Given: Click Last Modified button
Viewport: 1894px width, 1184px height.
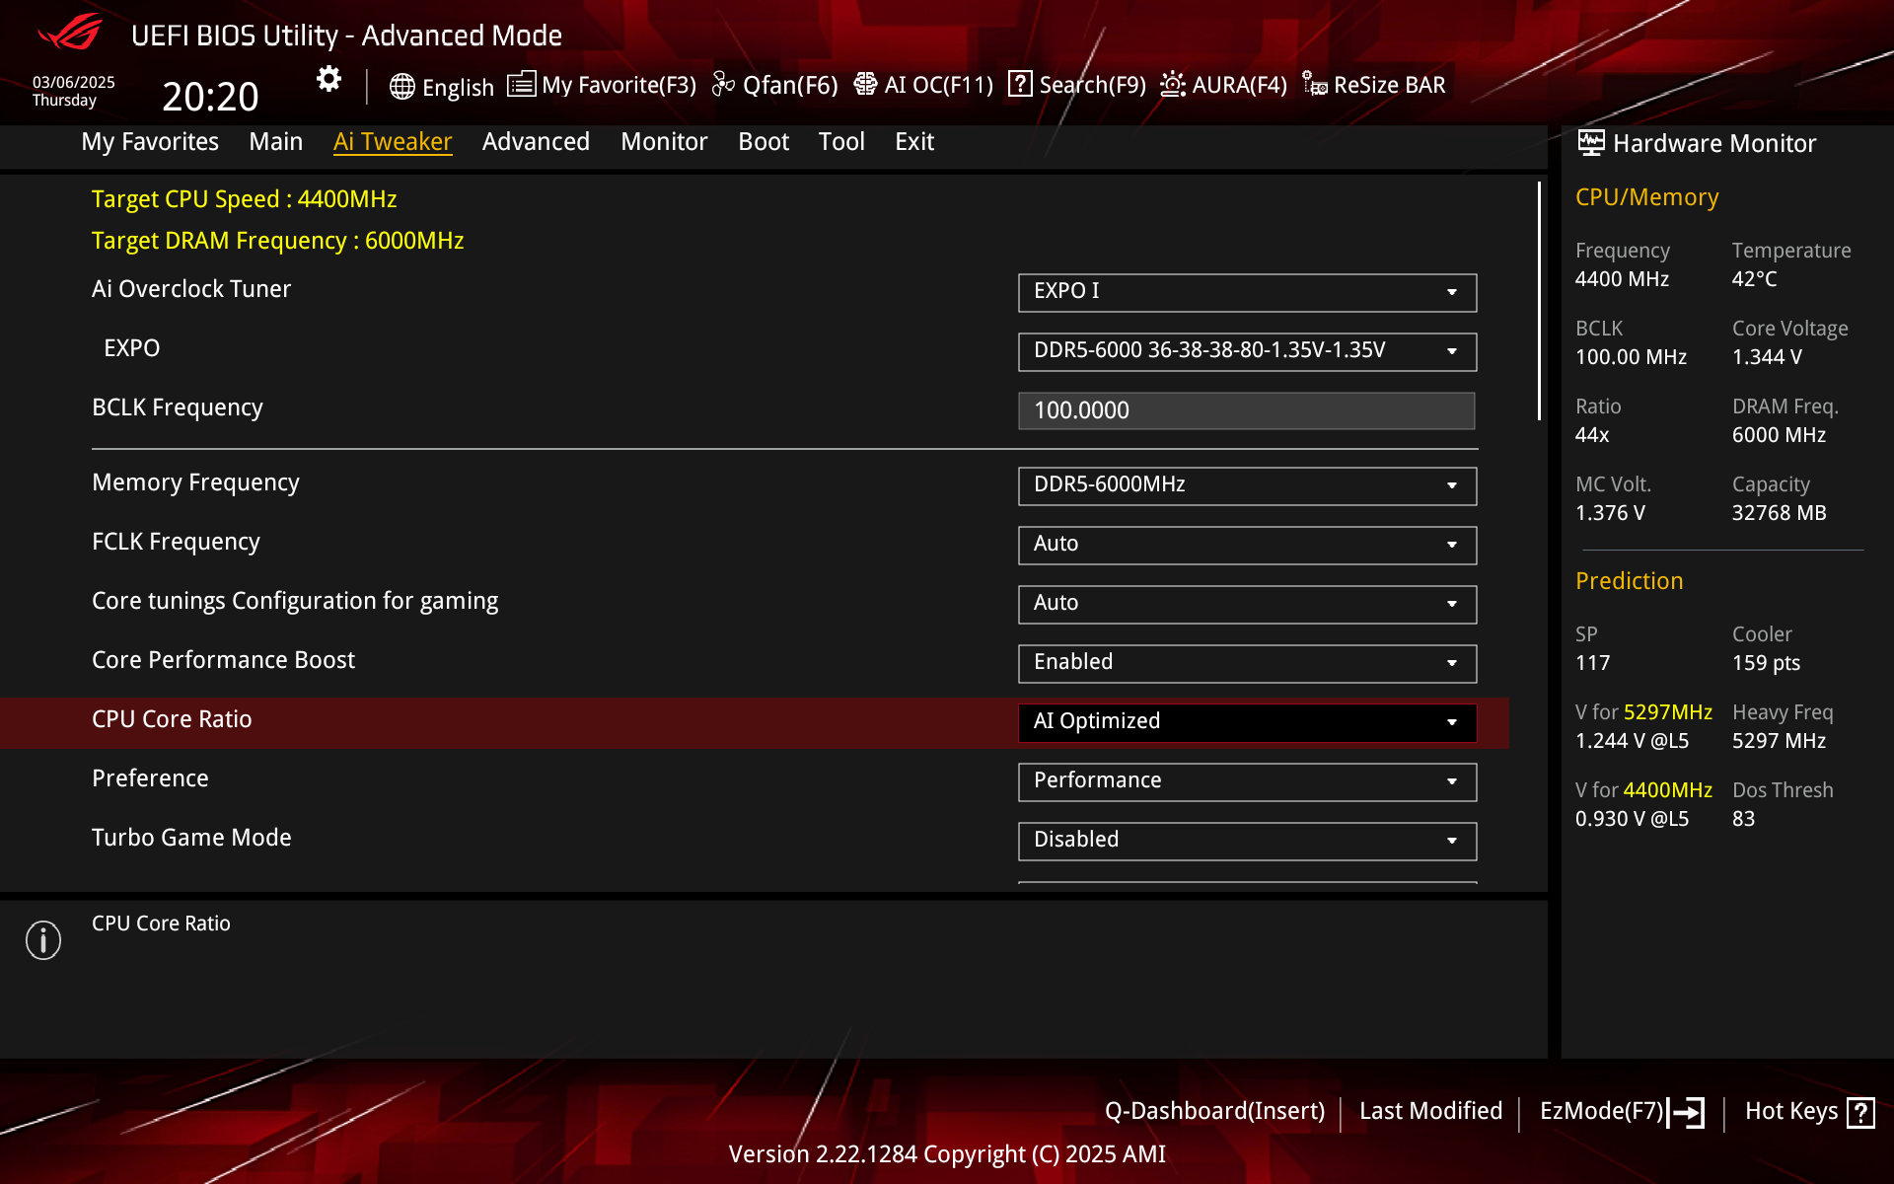Looking at the screenshot, I should coord(1430,1111).
